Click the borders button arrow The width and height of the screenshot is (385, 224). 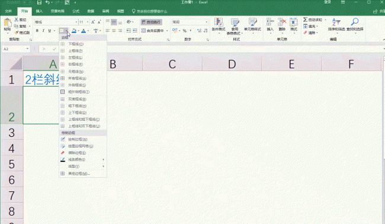pos(66,30)
